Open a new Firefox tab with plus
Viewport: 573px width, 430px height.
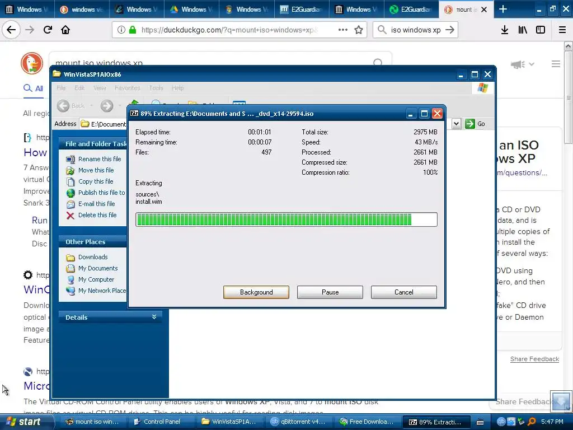503,9
